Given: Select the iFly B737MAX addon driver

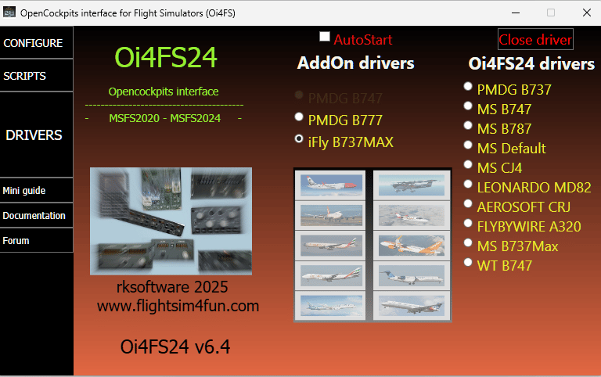Looking at the screenshot, I should 299,138.
